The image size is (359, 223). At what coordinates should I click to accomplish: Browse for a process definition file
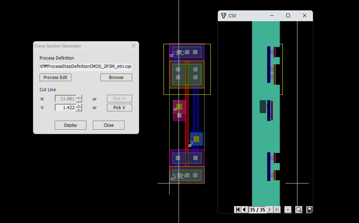click(x=116, y=77)
